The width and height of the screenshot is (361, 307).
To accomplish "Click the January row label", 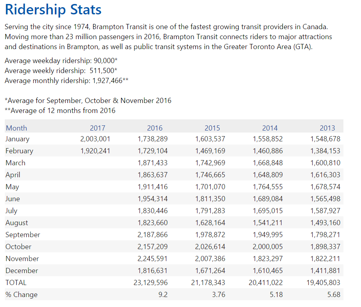I will pos(18,139).
